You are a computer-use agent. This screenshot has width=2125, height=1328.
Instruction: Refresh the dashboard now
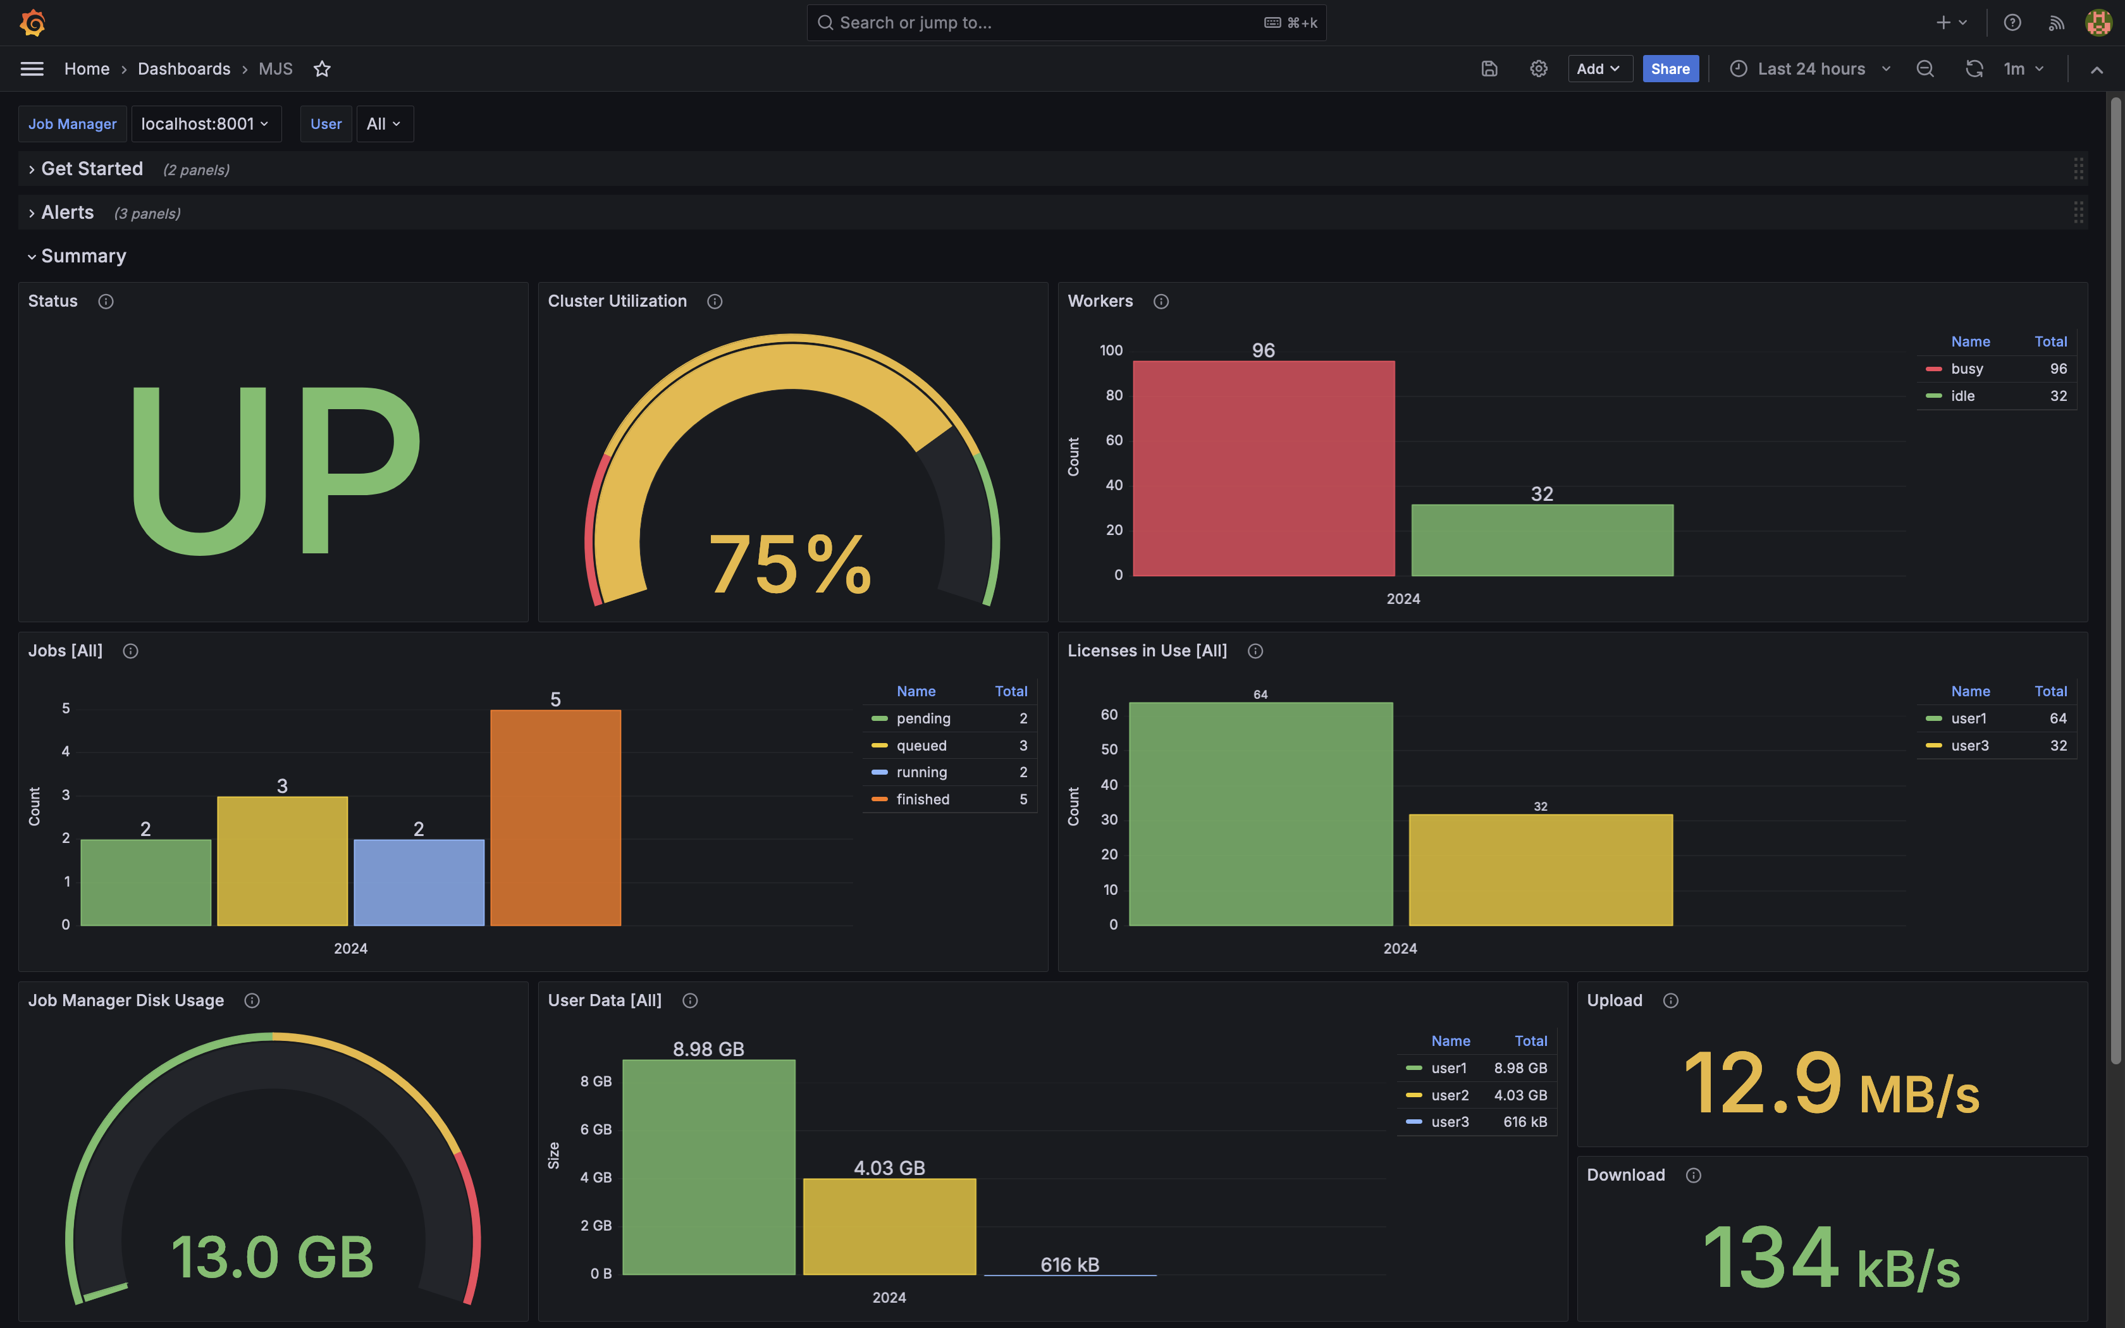1974,68
